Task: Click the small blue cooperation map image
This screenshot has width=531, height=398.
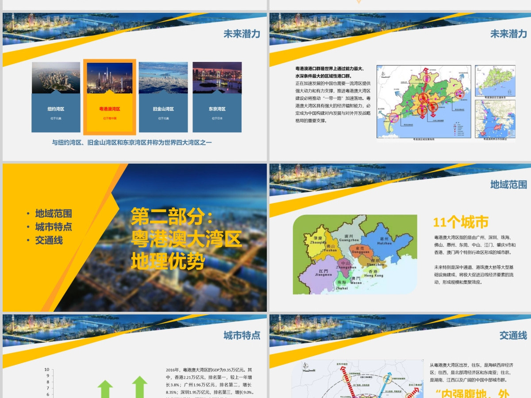Action: 495,119
